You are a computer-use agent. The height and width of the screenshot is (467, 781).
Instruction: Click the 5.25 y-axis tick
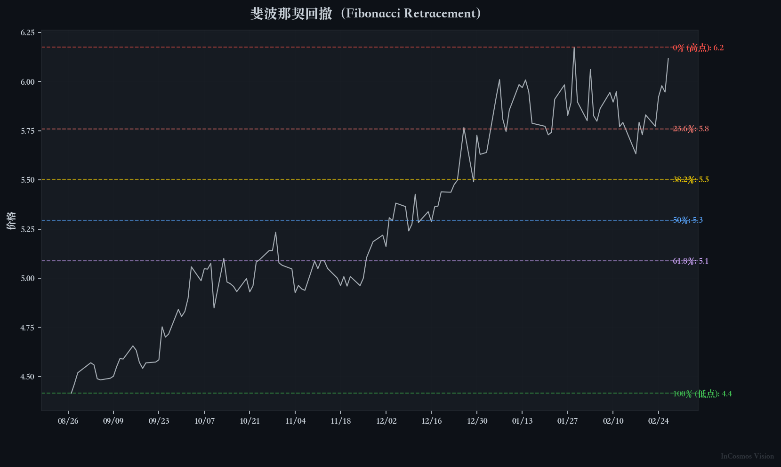28,229
